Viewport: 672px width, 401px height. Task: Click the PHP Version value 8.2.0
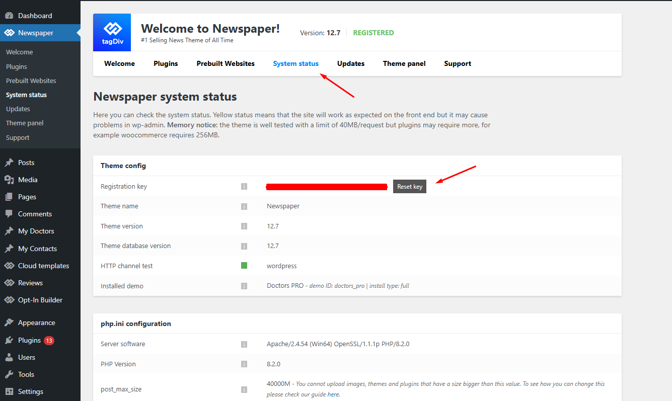tap(273, 364)
